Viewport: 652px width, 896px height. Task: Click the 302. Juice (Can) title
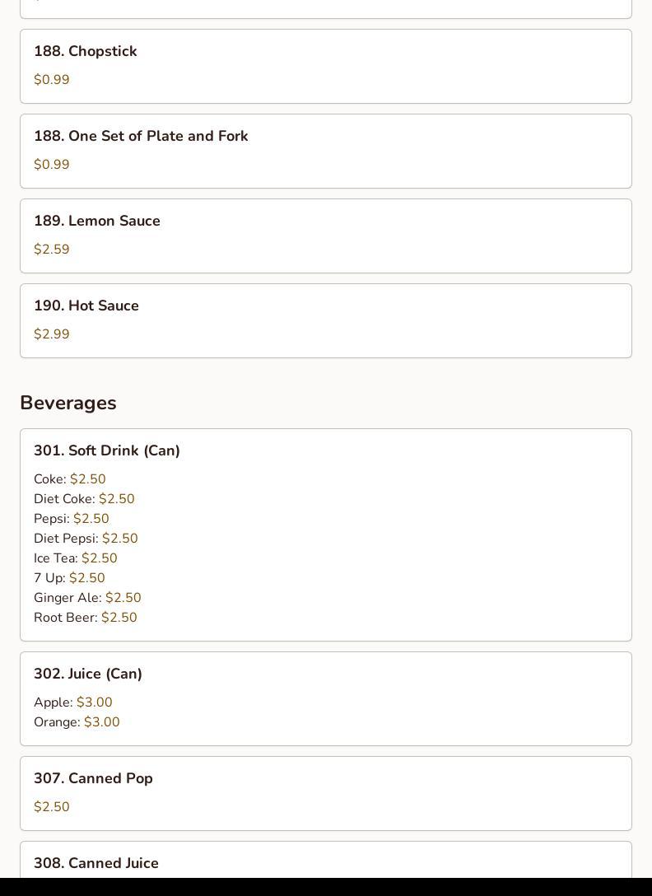point(88,674)
